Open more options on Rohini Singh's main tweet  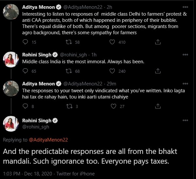click(186, 121)
